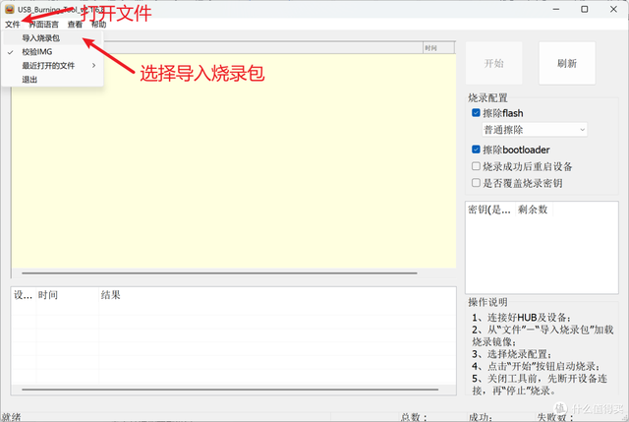This screenshot has height=422, width=629.
Task: Maximize the USB Burning Tool window
Action: pos(585,9)
